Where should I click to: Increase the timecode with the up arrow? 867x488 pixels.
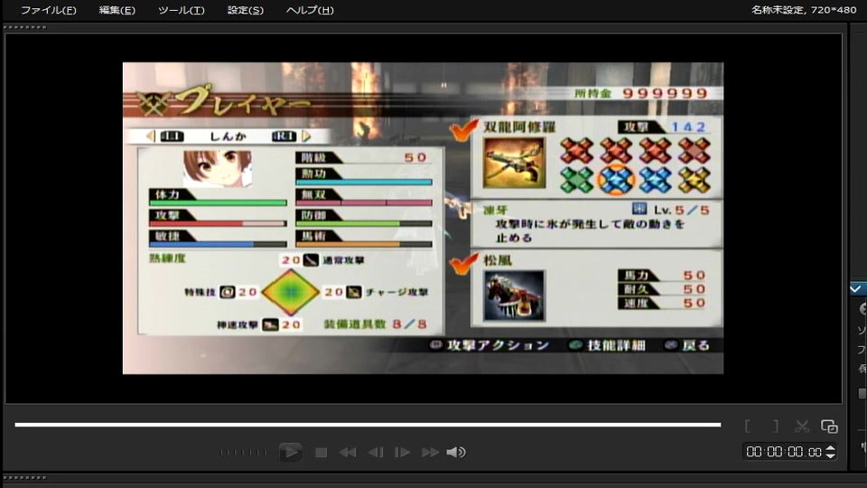pos(831,448)
